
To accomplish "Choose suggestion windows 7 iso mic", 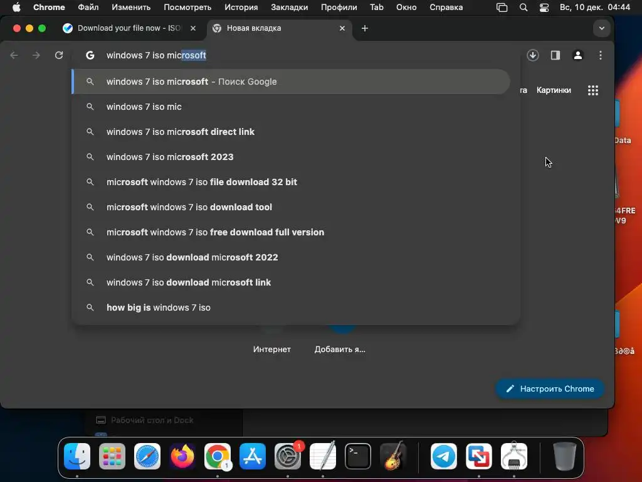I will (291, 107).
